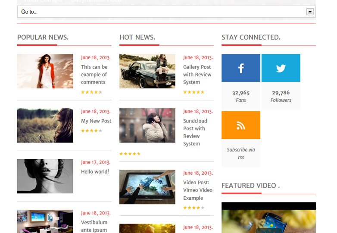The image size is (337, 233).
Task: Click date above 'My New Post'
Action: click(96, 111)
